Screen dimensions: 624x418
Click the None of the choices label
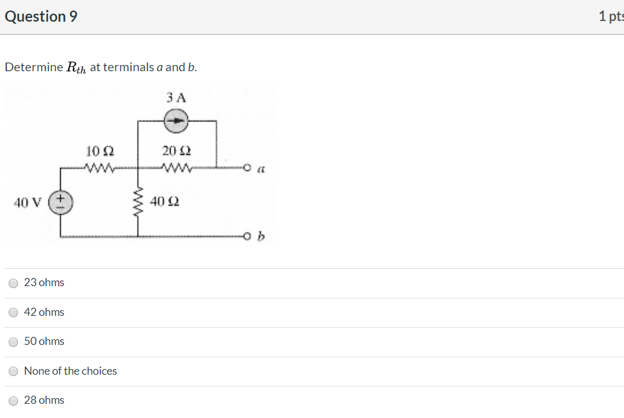click(70, 371)
